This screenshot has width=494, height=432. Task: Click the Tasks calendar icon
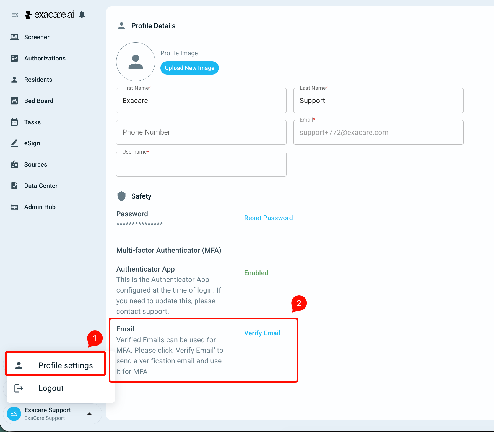14,122
